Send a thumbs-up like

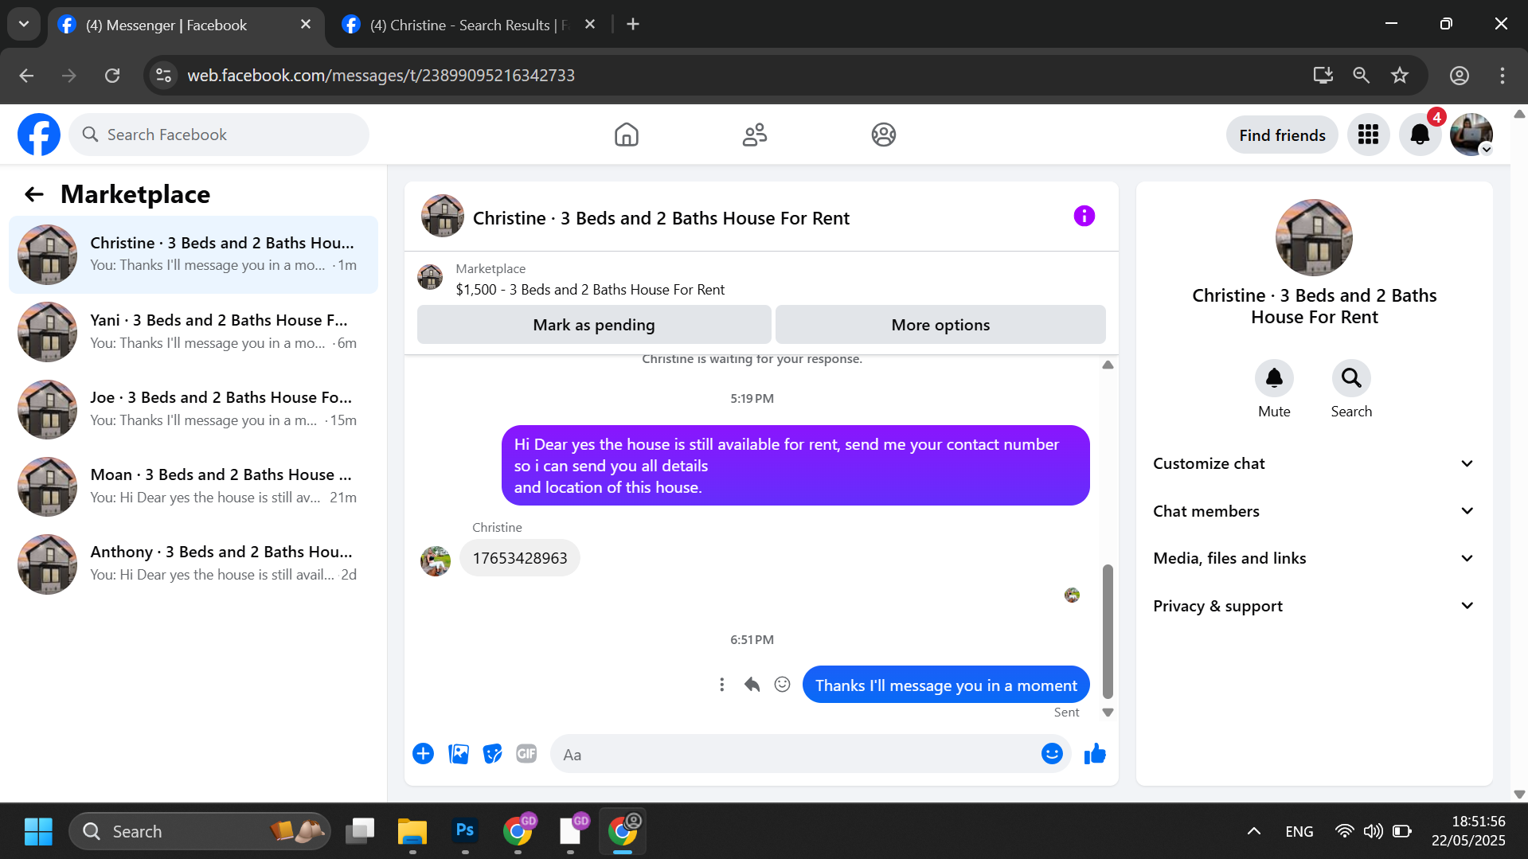click(1095, 753)
